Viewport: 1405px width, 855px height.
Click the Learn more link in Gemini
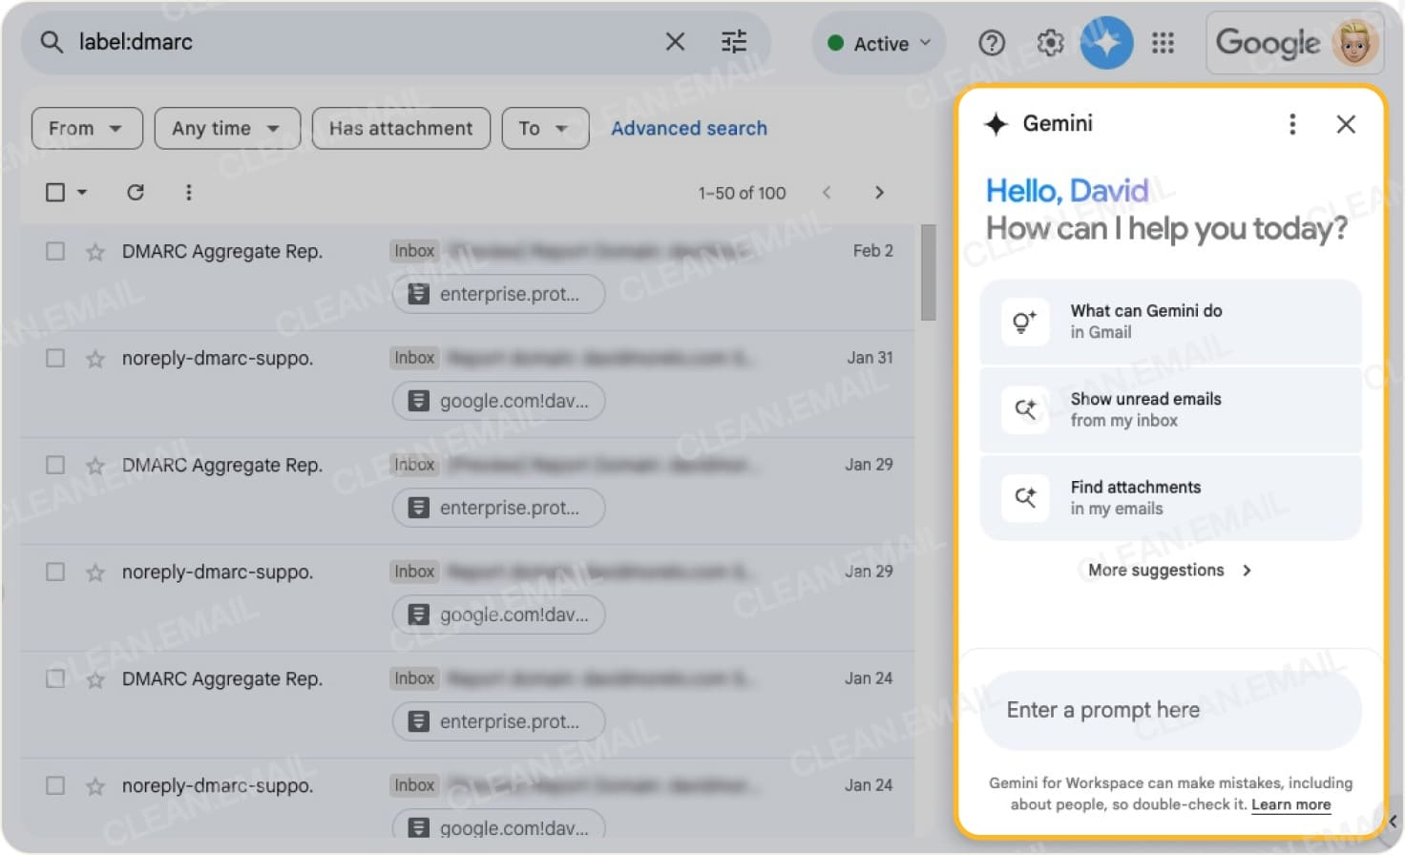pyautogui.click(x=1290, y=804)
